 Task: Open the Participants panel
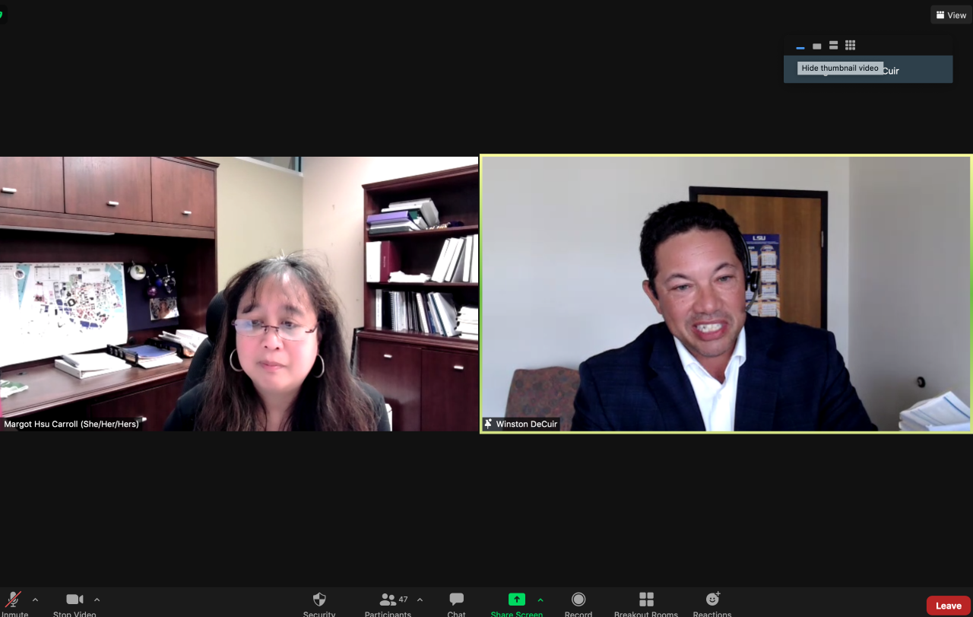tap(388, 601)
